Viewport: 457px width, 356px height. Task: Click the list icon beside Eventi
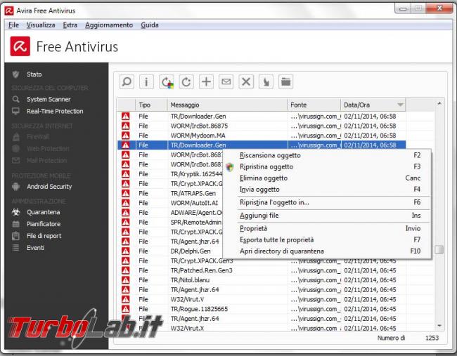(x=15, y=248)
